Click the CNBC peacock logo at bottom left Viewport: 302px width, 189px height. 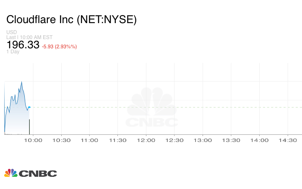coord(30,173)
